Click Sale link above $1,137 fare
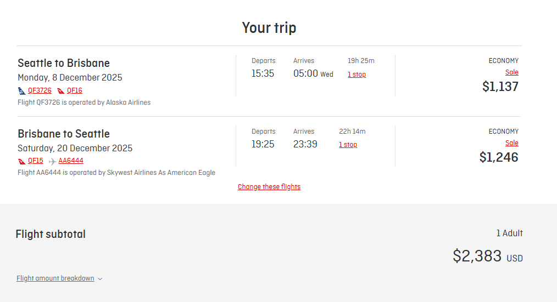This screenshot has height=302, width=557. [512, 72]
